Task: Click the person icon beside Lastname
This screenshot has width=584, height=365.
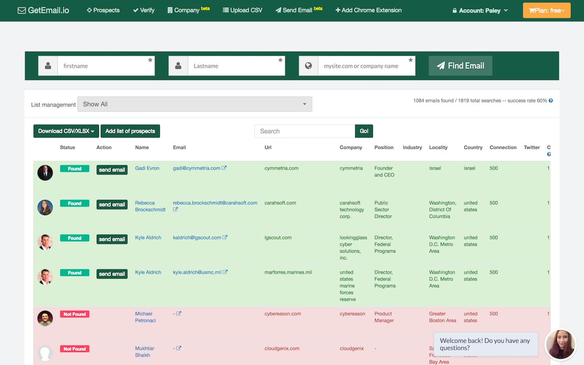Action: [x=178, y=66]
